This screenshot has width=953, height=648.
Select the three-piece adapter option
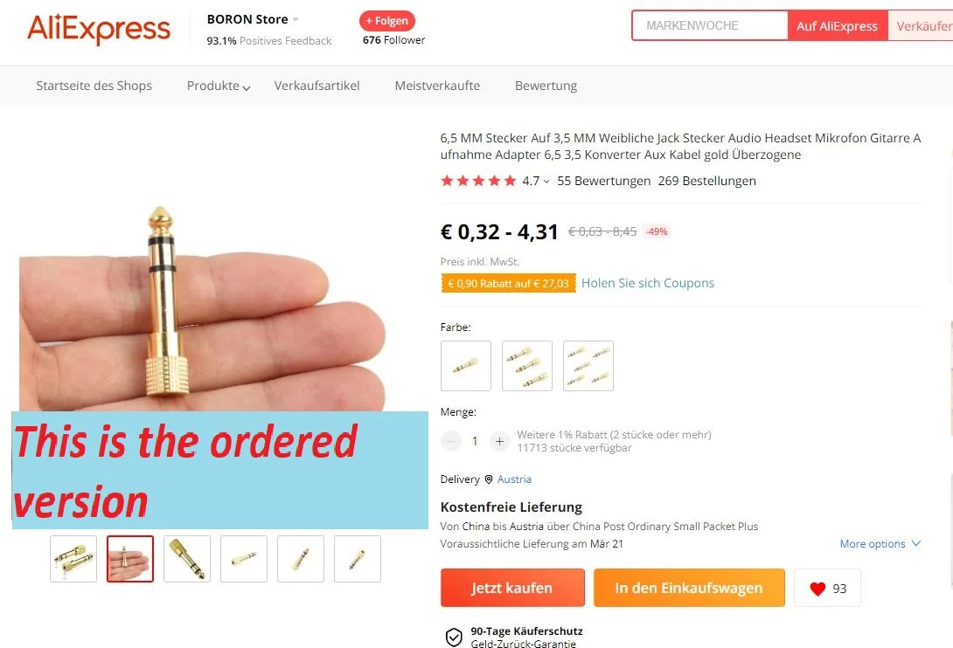527,366
